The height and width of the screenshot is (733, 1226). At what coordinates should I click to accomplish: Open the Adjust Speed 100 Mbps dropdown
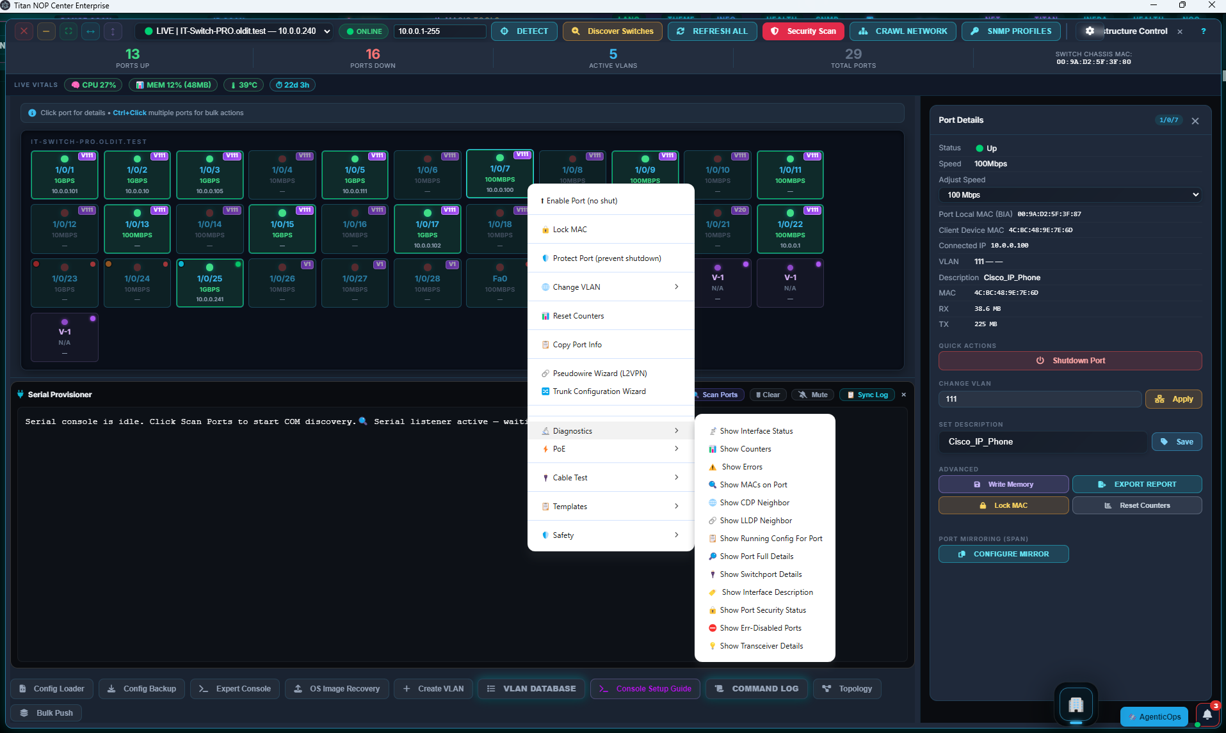click(1070, 195)
